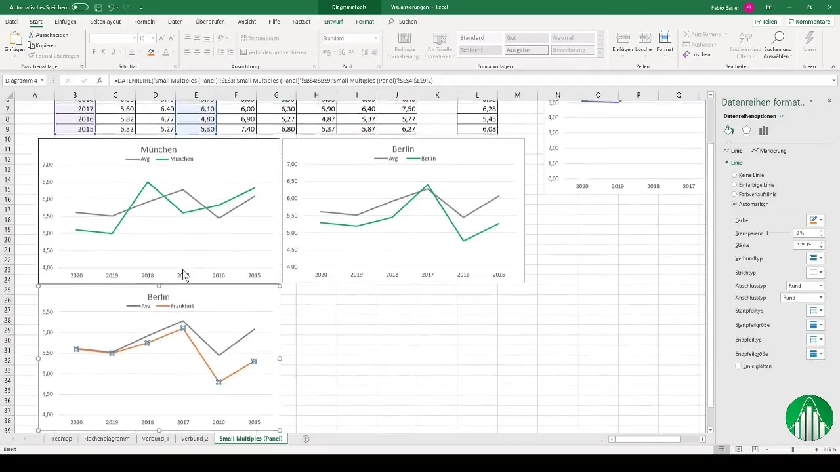Click Ausschneiden scissors command
This screenshot has width=840, height=472.
(x=50, y=35)
